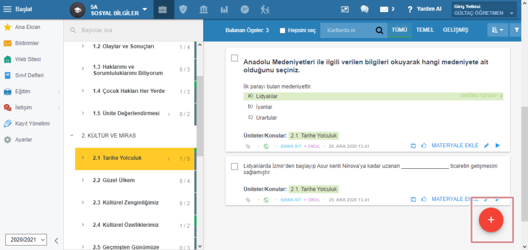The width and height of the screenshot is (528, 250).
Task: Open the shield icon in top bar
Action: tap(183, 9)
